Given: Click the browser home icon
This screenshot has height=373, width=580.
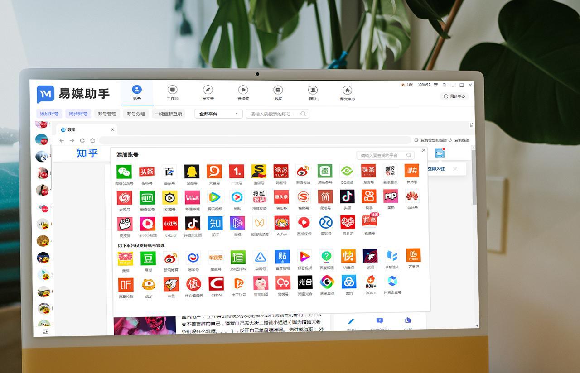Looking at the screenshot, I should tap(92, 140).
